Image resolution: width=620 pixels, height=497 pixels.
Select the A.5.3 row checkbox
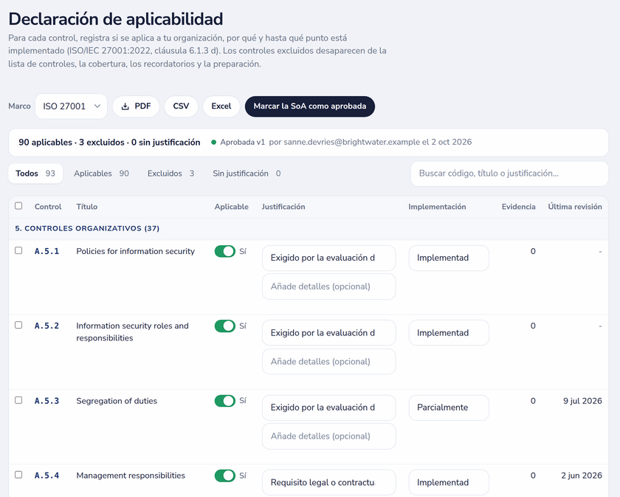[x=18, y=400]
